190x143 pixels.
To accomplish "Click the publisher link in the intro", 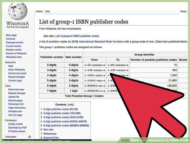I will pos(54,42).
